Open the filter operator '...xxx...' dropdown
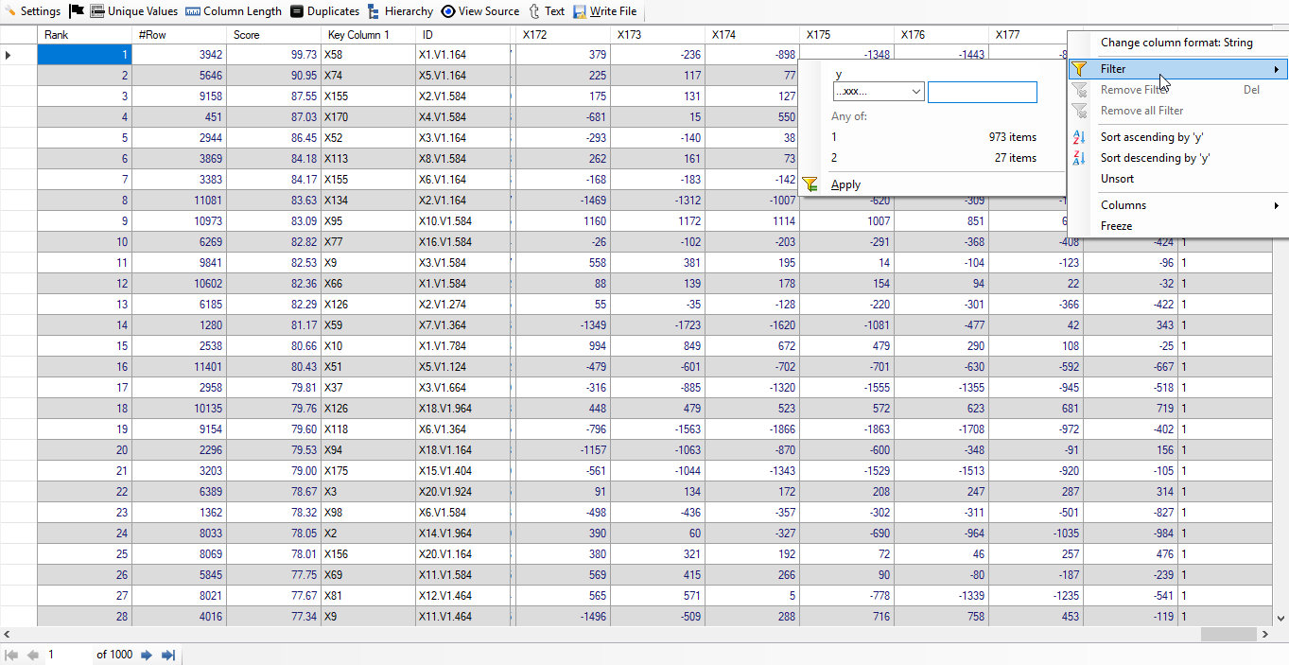Screen dimensions: 1289x665 click(878, 92)
